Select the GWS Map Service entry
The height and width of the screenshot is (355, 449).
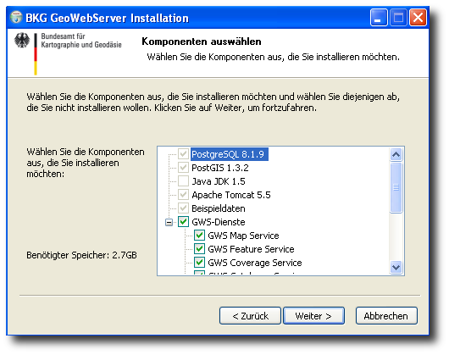(x=243, y=236)
